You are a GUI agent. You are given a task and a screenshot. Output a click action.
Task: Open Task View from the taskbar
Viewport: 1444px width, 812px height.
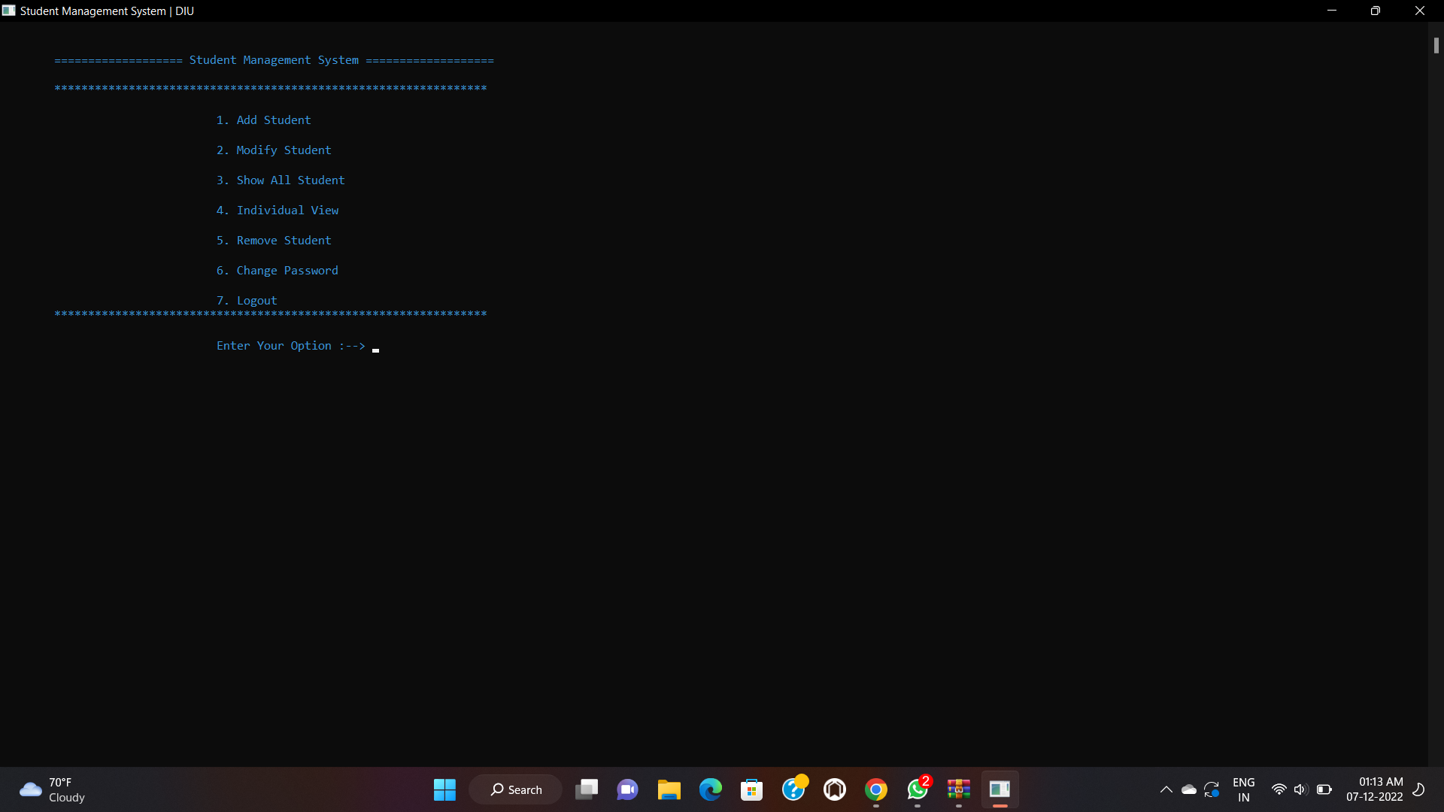coord(587,789)
